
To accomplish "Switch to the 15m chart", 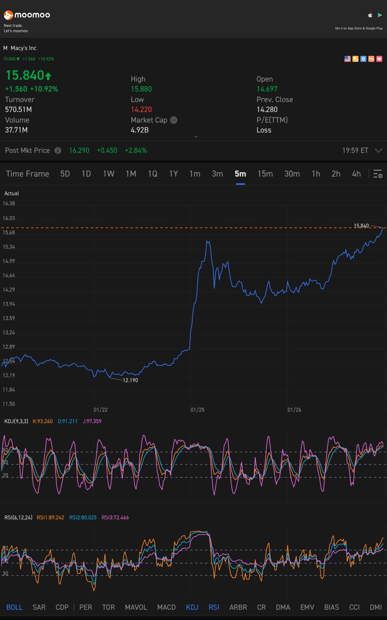I will 265,174.
